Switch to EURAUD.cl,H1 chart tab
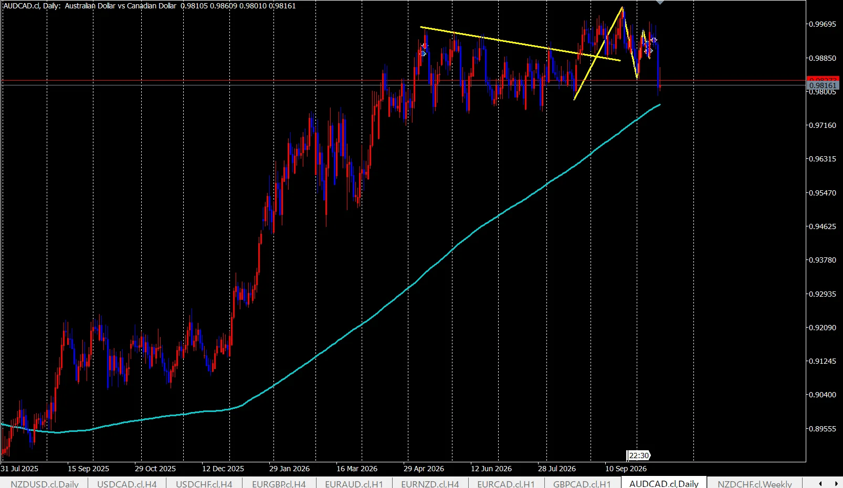 354,483
